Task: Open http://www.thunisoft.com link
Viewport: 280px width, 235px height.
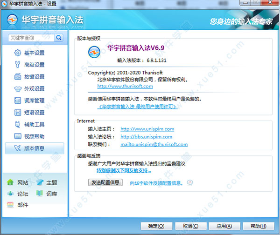Action: click(x=125, y=87)
